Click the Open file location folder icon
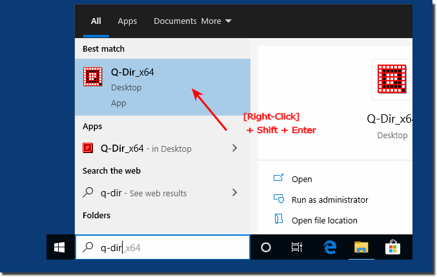 [x=278, y=219]
